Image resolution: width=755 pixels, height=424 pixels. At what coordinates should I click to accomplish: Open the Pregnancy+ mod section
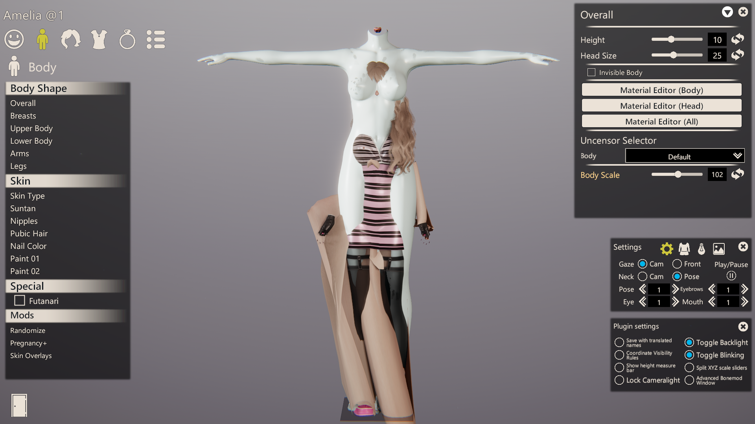coord(28,343)
